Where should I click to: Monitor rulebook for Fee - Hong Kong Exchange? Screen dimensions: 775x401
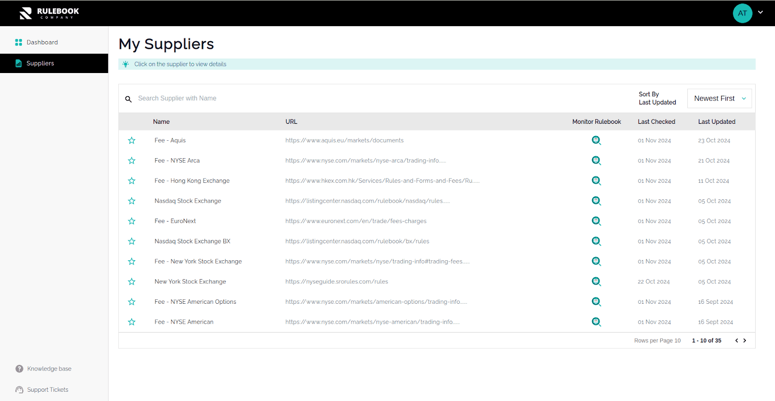pyautogui.click(x=596, y=181)
